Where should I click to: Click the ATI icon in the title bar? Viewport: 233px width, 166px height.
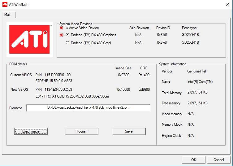(x=5, y=4)
